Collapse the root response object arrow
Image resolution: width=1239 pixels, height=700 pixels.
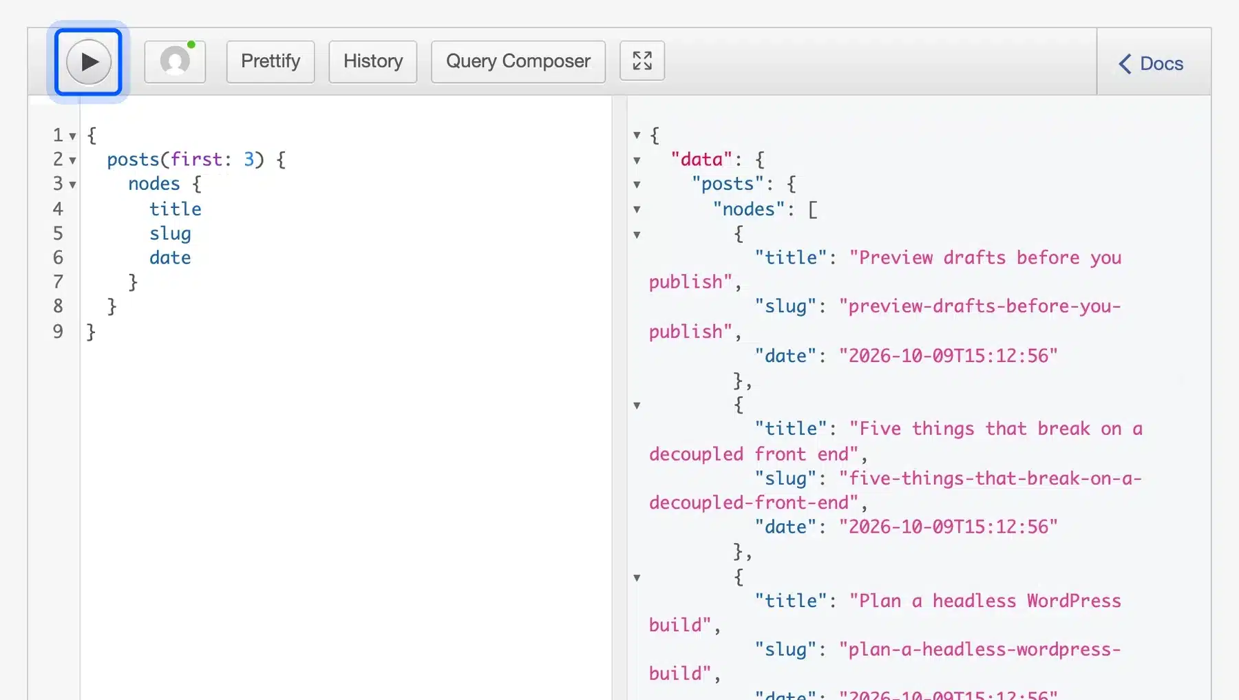coord(637,136)
